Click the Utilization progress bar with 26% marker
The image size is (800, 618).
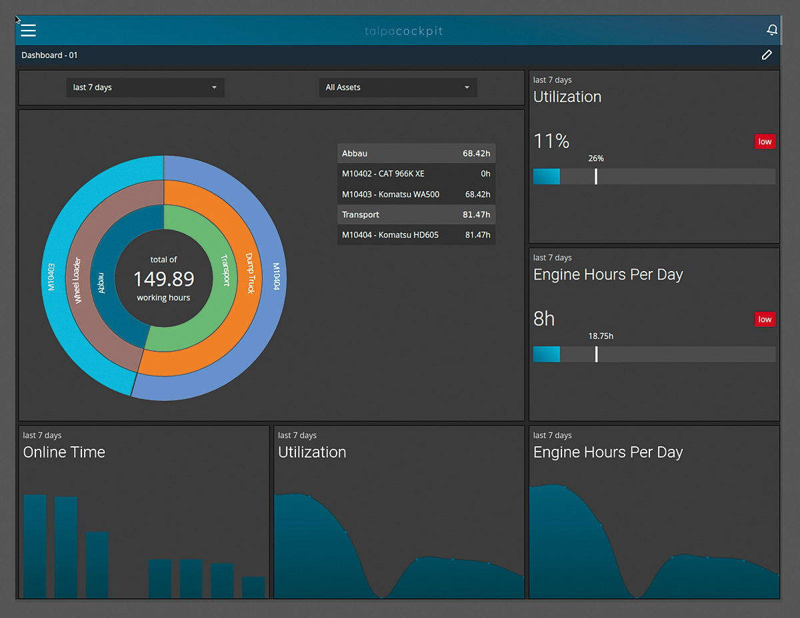(653, 176)
